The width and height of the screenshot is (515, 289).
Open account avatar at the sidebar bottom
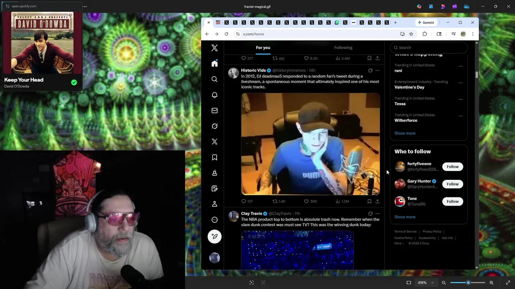214,258
